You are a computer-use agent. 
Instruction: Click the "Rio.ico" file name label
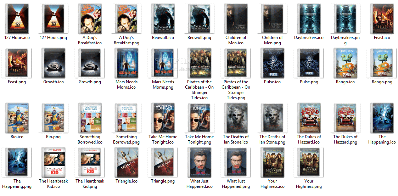(x=17, y=137)
